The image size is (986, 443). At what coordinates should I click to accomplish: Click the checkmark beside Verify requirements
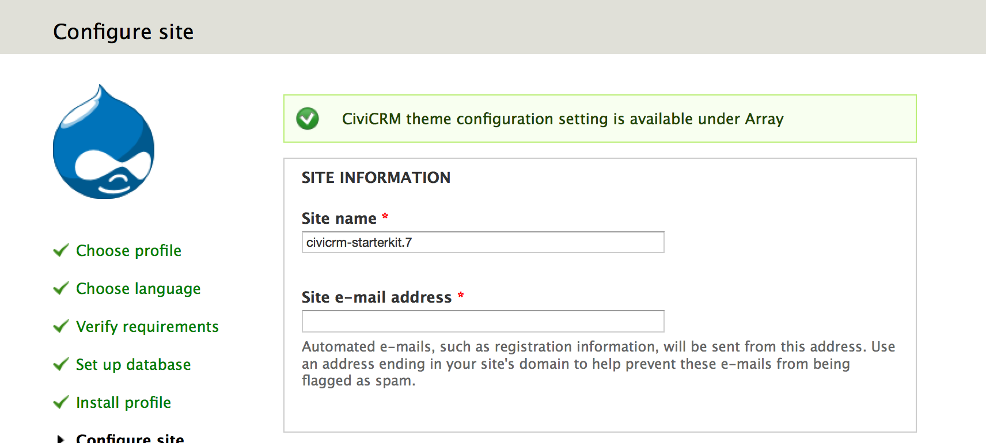pos(60,326)
